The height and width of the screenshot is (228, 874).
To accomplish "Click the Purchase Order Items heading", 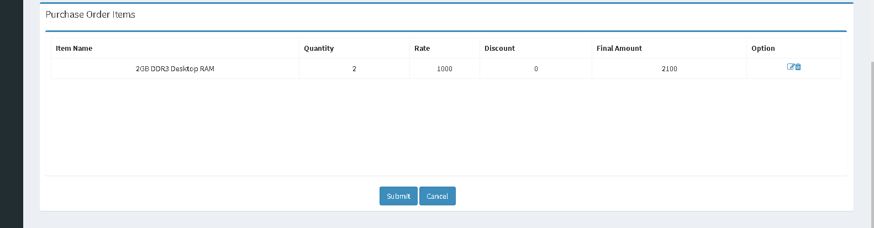I will pos(90,14).
